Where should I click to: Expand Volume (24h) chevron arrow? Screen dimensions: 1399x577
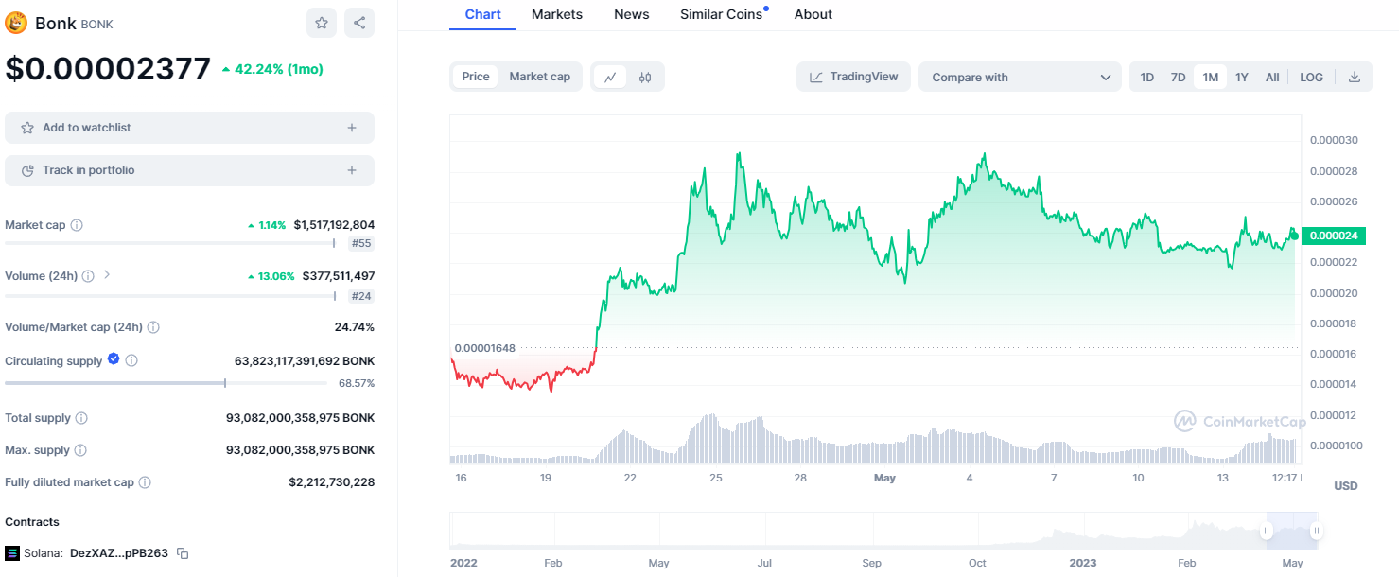[107, 275]
